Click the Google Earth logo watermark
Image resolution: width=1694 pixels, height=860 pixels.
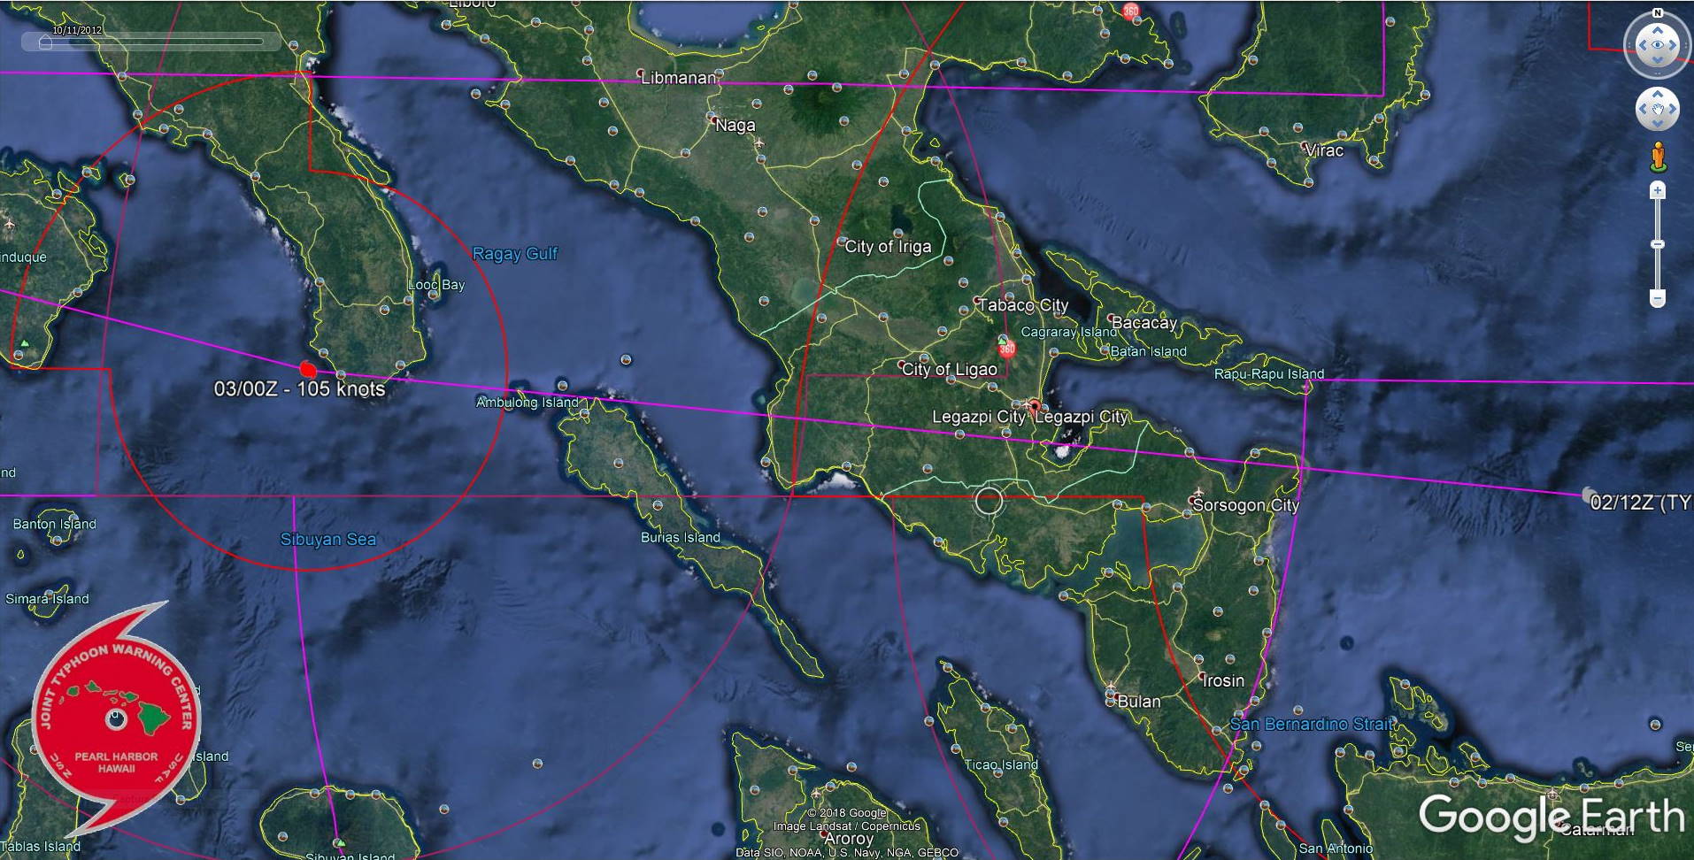pos(1551,816)
